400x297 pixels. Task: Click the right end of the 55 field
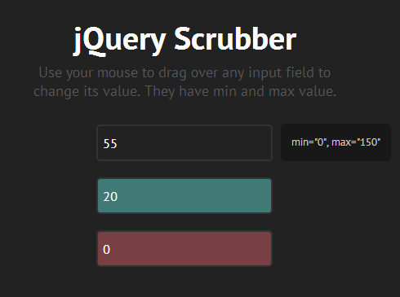click(265, 142)
